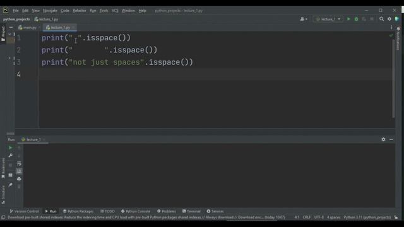Open the Project tool window sidebar
The height and width of the screenshot is (227, 404).
(3, 33)
